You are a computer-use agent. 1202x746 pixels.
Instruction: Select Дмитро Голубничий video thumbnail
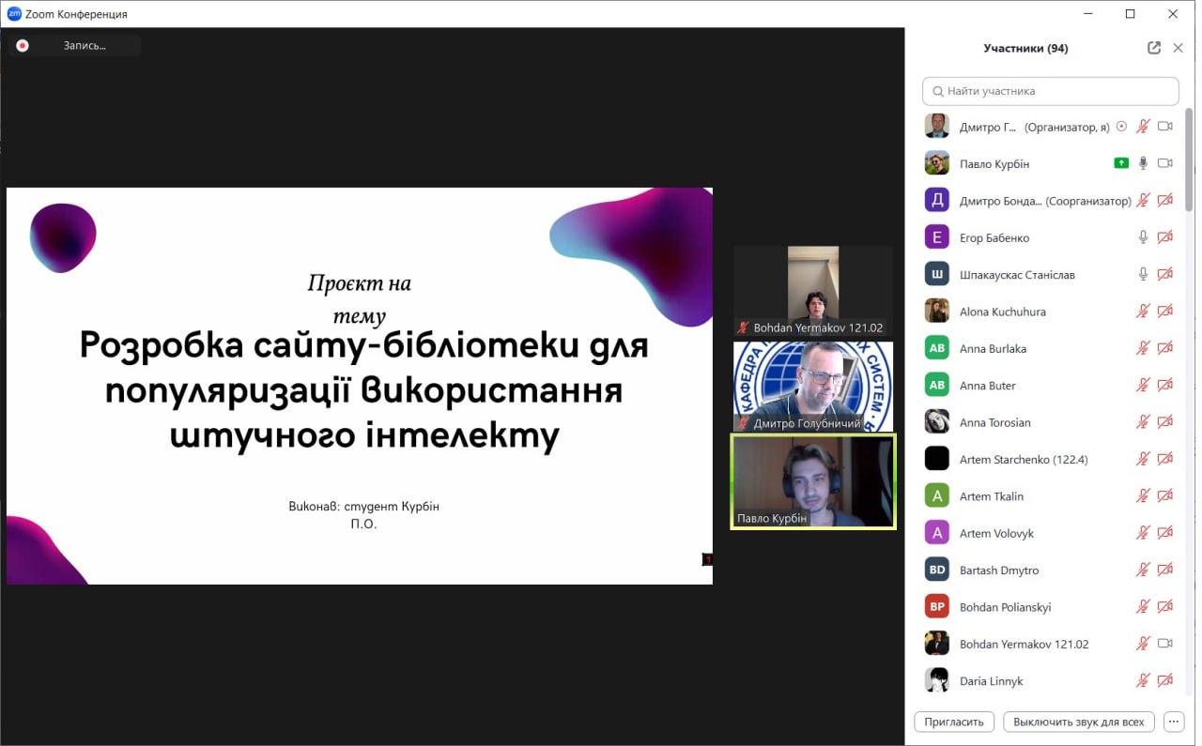(x=813, y=386)
